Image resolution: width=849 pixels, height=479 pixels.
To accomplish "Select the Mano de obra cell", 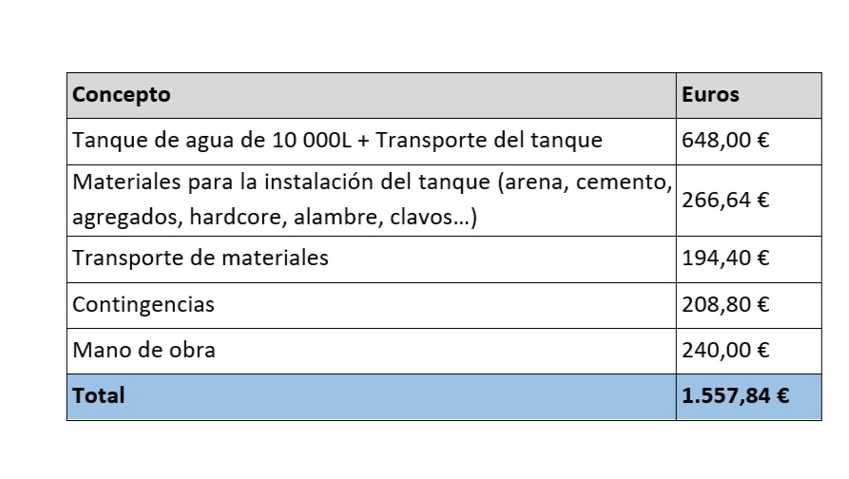I will [372, 351].
